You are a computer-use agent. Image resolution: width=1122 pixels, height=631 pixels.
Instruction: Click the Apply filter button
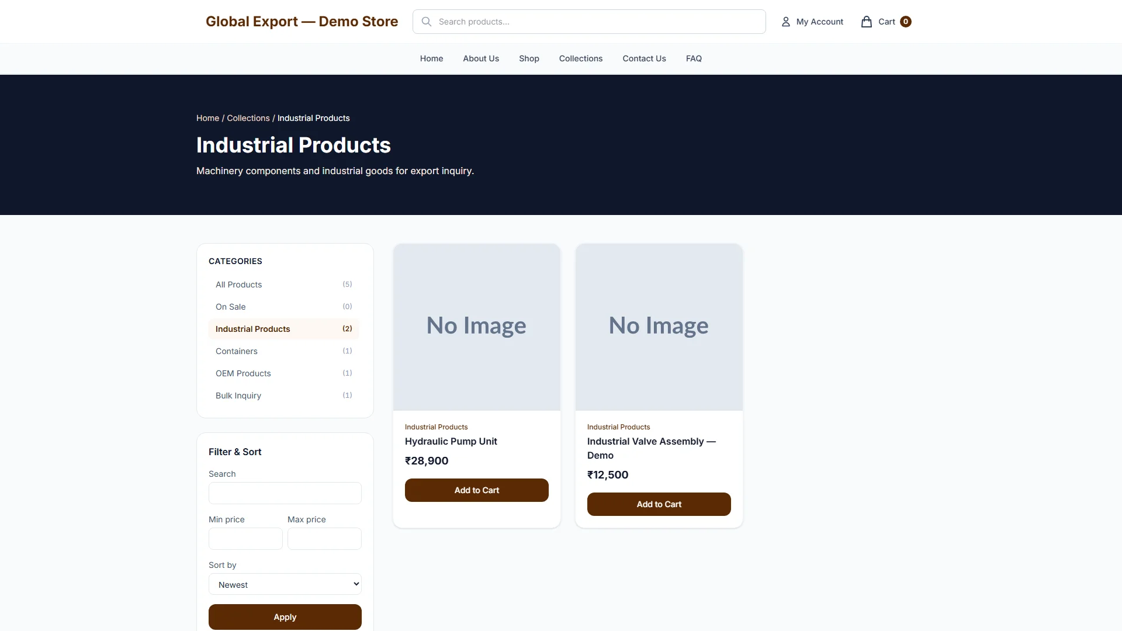coord(285,617)
